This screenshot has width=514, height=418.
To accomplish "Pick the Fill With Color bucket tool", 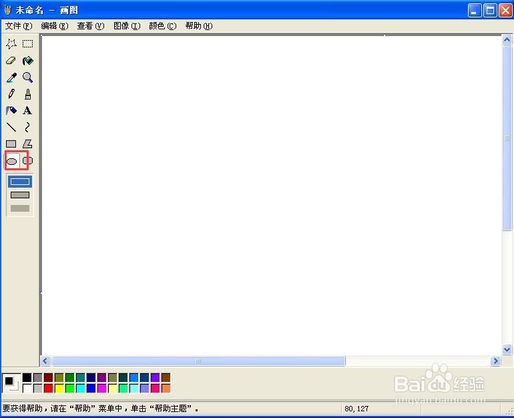I will (x=28, y=61).
